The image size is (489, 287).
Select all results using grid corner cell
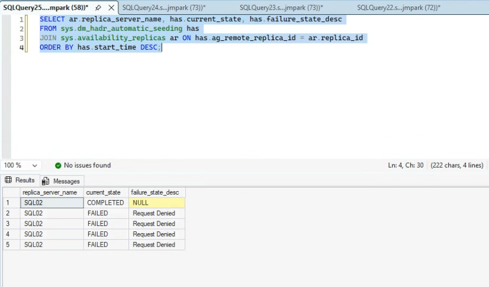[11, 192]
